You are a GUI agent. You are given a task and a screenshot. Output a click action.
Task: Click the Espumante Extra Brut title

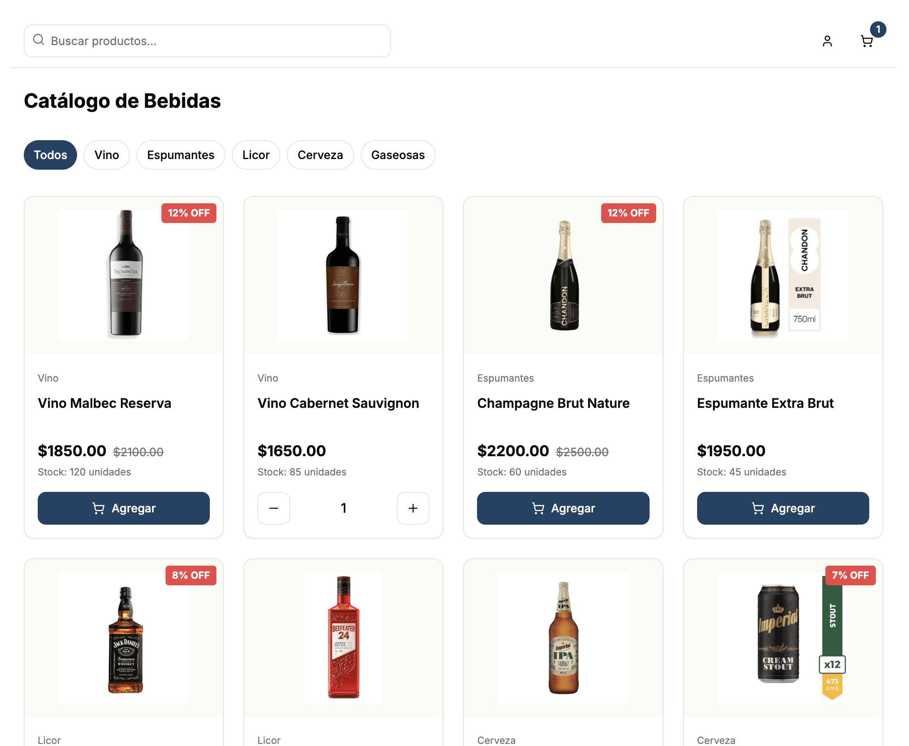pyautogui.click(x=765, y=403)
